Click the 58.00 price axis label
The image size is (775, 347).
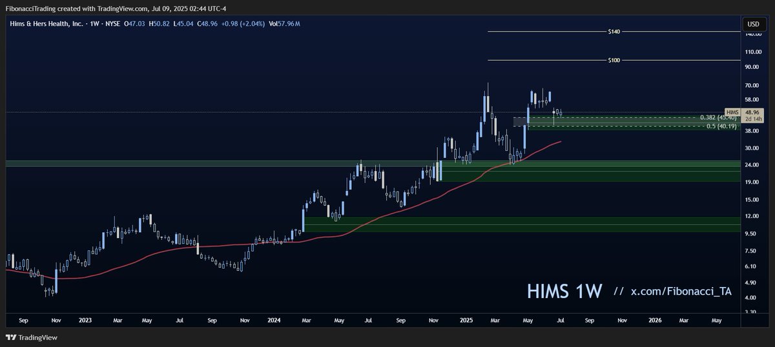753,99
